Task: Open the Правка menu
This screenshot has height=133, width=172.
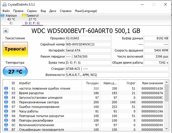Action: tap(18, 11)
